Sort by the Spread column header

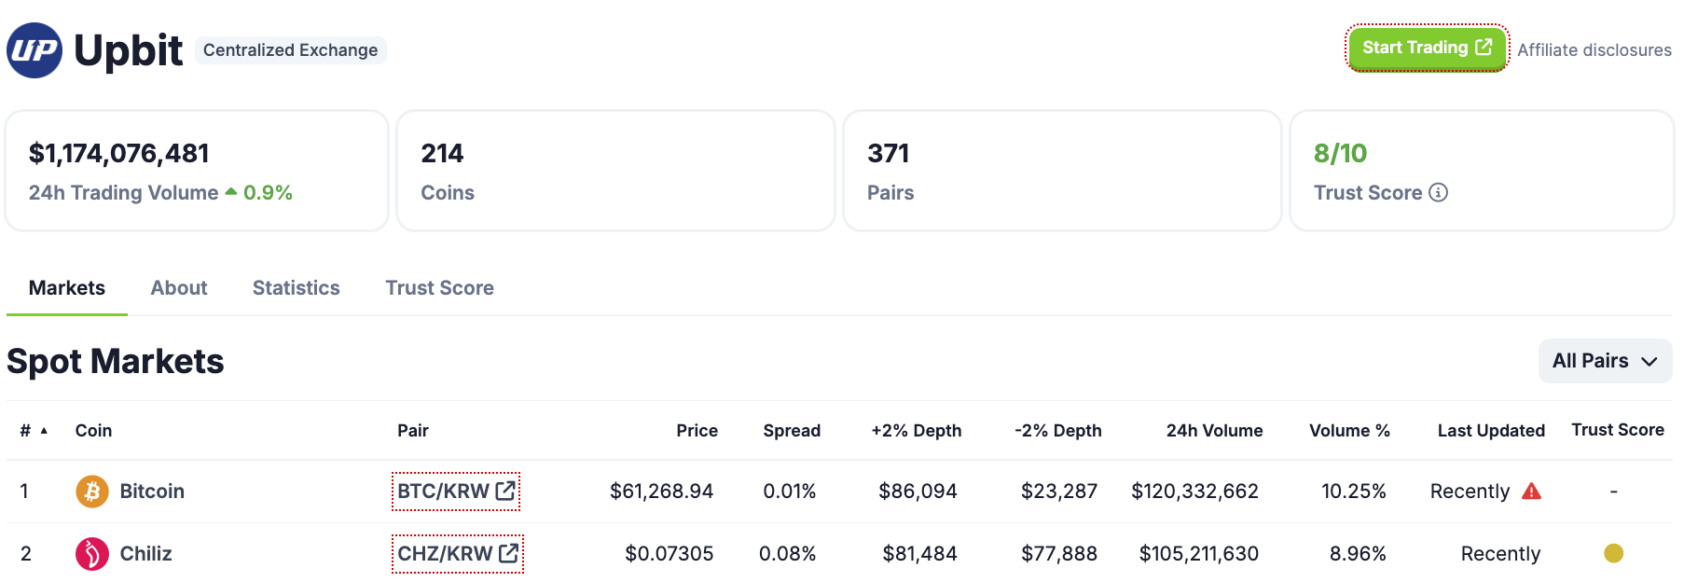click(792, 431)
